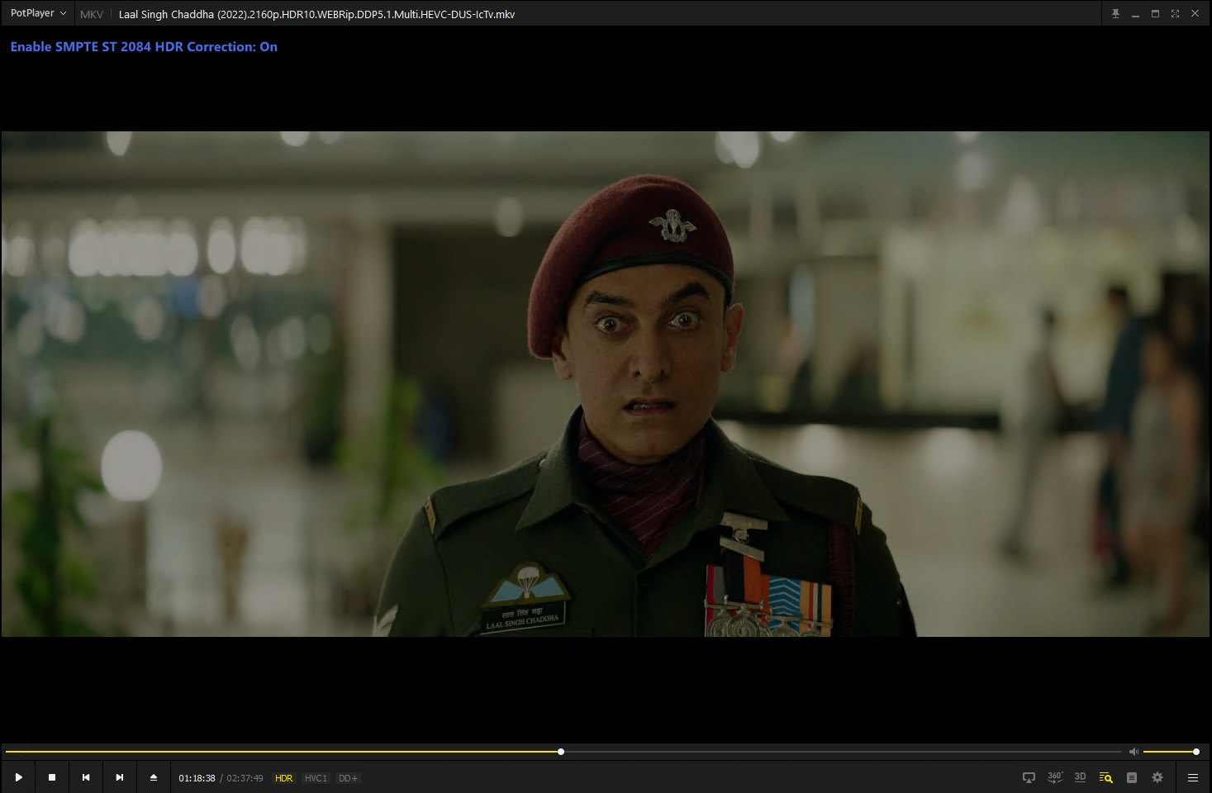Viewport: 1212px width, 793px height.
Task: Toggle the HDR indicator badge
Action: point(284,778)
